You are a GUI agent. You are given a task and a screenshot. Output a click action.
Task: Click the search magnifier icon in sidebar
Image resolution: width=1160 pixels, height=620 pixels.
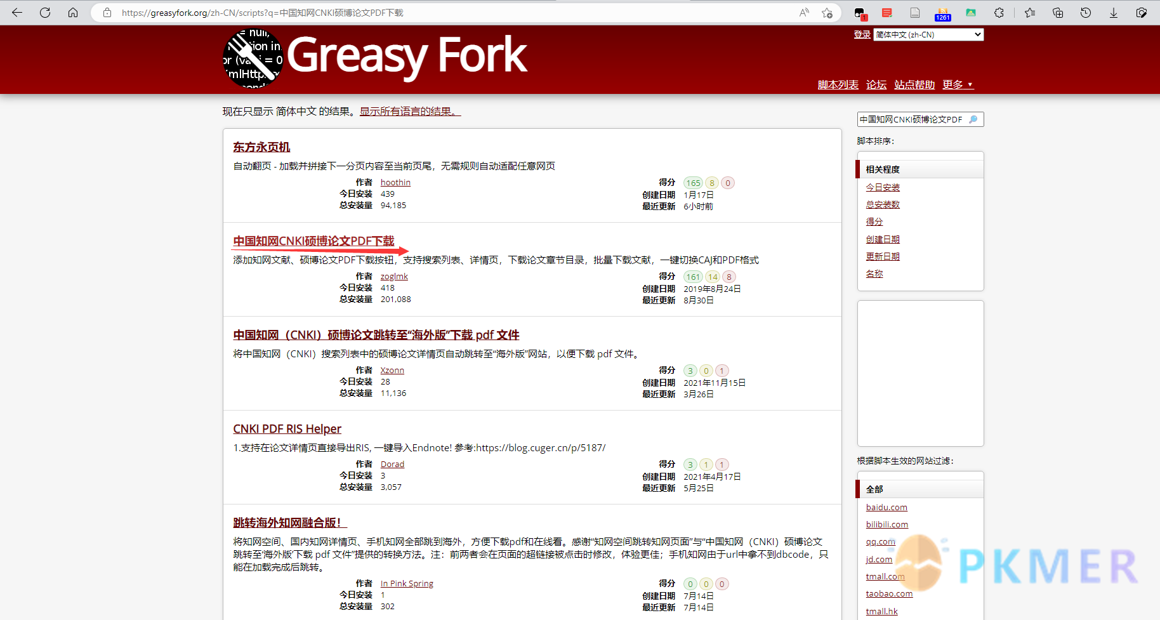coord(973,119)
